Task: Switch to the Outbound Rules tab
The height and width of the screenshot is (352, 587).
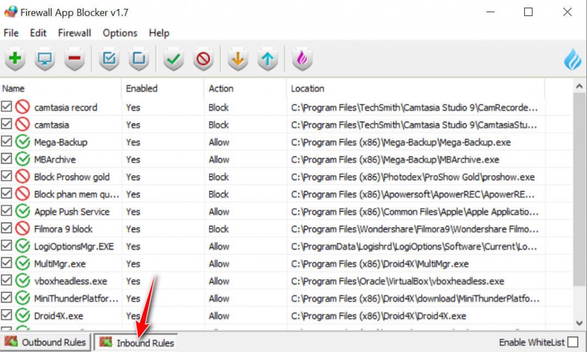Action: point(46,342)
